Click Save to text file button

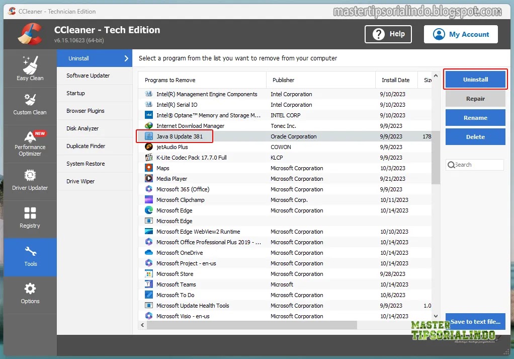point(475,322)
